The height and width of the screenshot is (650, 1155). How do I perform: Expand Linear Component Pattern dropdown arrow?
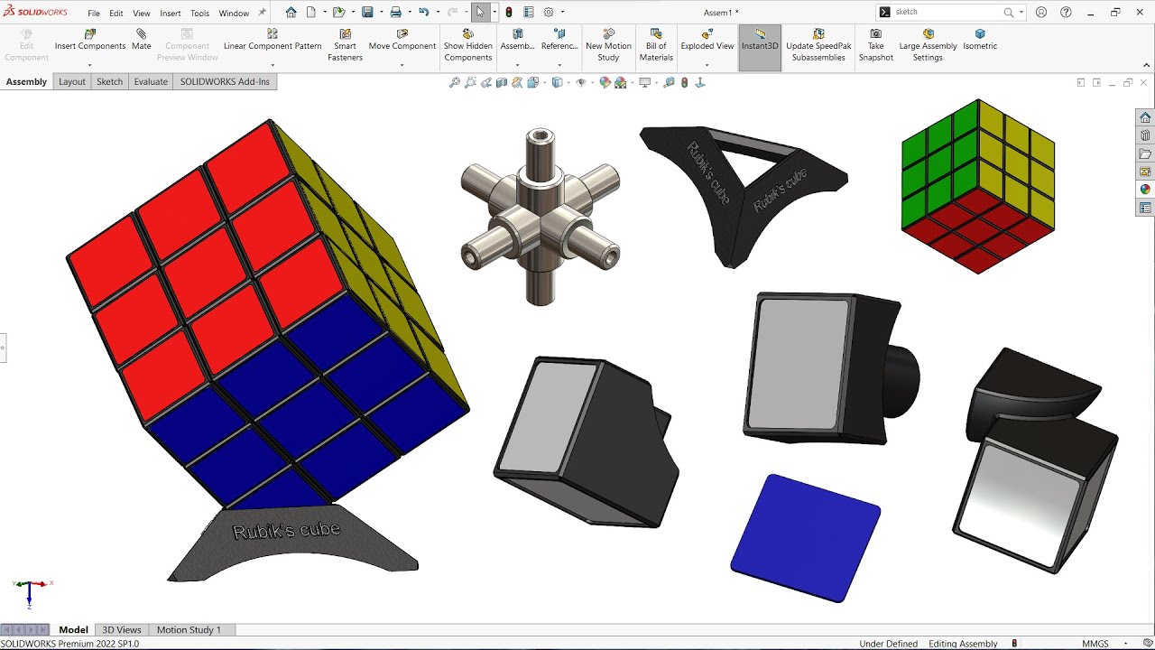pyautogui.click(x=273, y=65)
